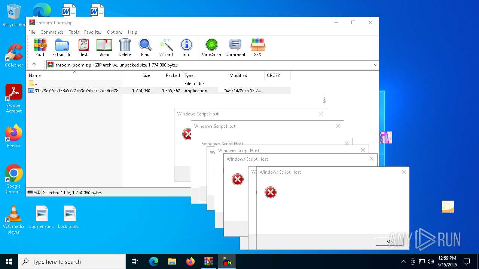The image size is (479, 269).
Task: Open the Help menu
Action: click(x=132, y=32)
